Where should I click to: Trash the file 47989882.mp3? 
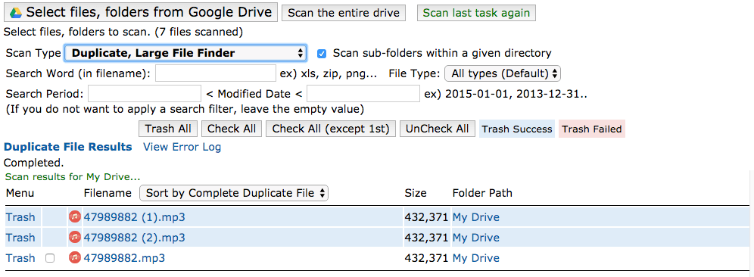coord(20,259)
